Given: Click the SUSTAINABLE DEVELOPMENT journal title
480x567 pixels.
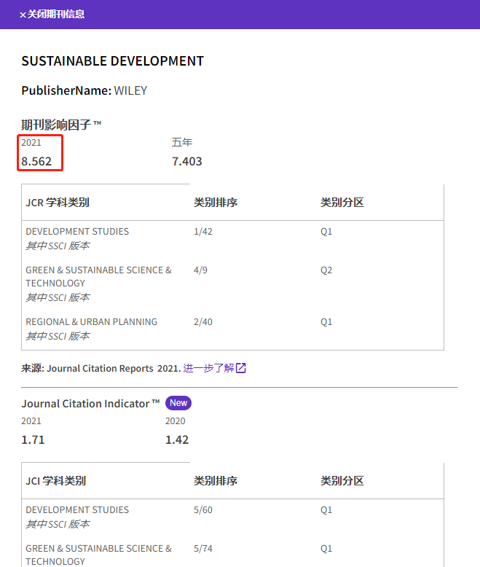Looking at the screenshot, I should pos(112,61).
